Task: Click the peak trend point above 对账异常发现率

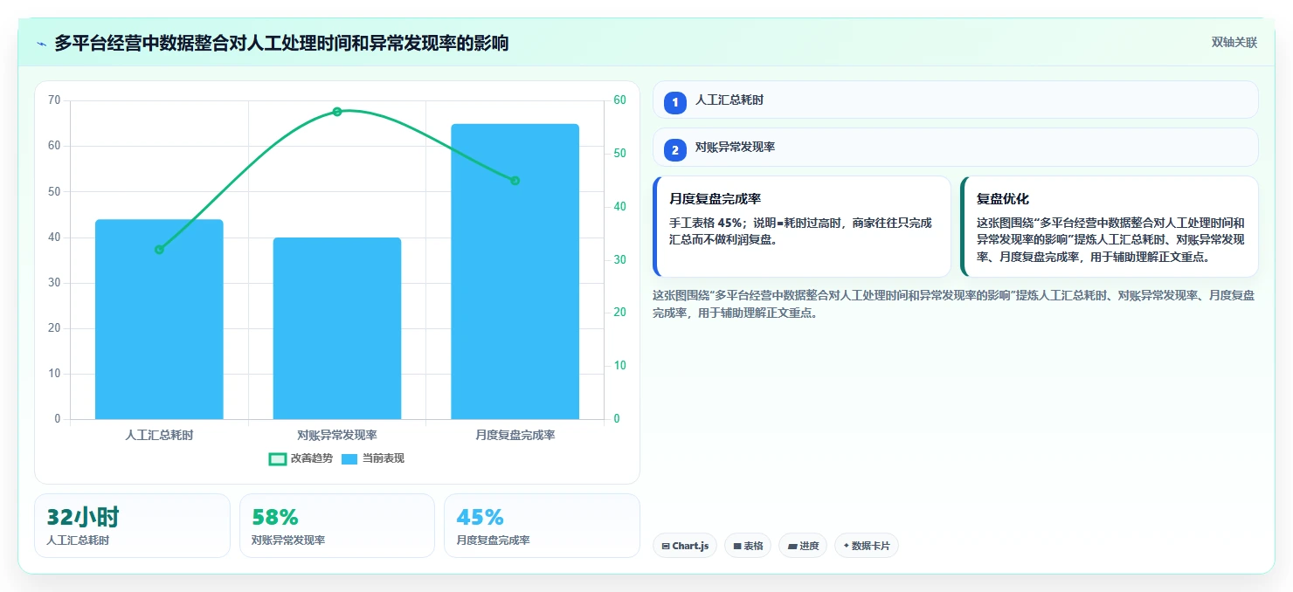Action: click(337, 112)
